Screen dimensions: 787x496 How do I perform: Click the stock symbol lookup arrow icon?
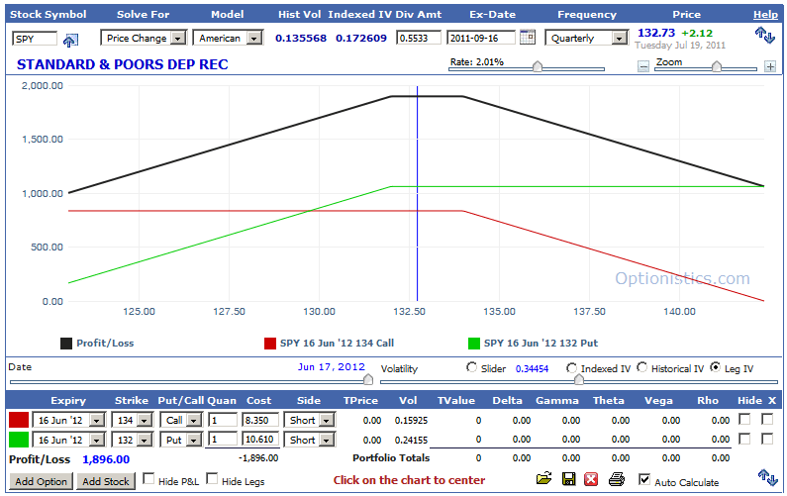pos(70,41)
